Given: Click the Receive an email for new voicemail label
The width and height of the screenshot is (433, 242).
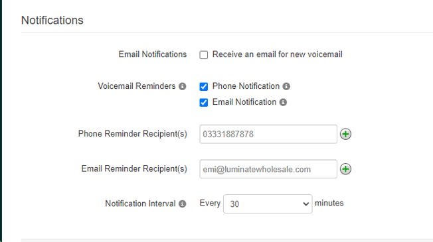Looking at the screenshot, I should click(277, 54).
